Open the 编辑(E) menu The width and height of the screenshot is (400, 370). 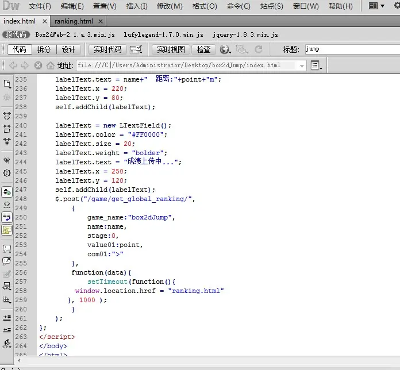(x=72, y=6)
